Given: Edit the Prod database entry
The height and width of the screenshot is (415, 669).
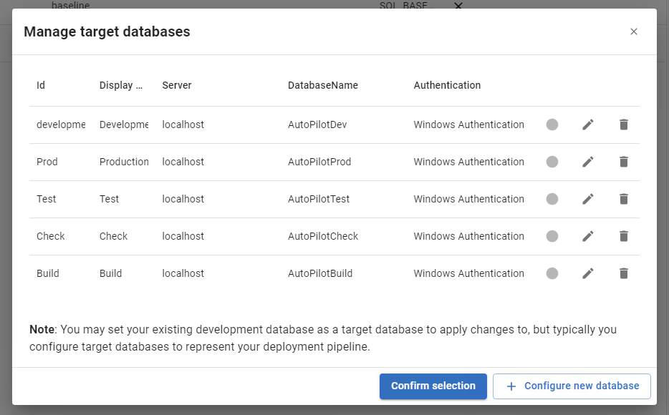Looking at the screenshot, I should 588,162.
